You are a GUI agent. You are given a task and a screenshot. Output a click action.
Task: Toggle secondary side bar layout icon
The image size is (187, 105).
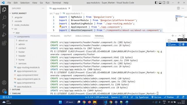164,3
